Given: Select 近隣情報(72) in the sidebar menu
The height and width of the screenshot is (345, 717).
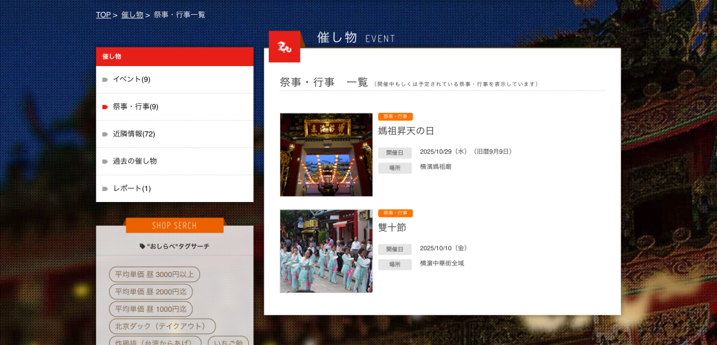Looking at the screenshot, I should point(134,134).
